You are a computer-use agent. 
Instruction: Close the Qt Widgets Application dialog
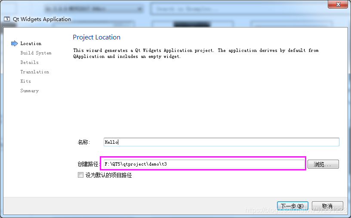pos(338,4)
